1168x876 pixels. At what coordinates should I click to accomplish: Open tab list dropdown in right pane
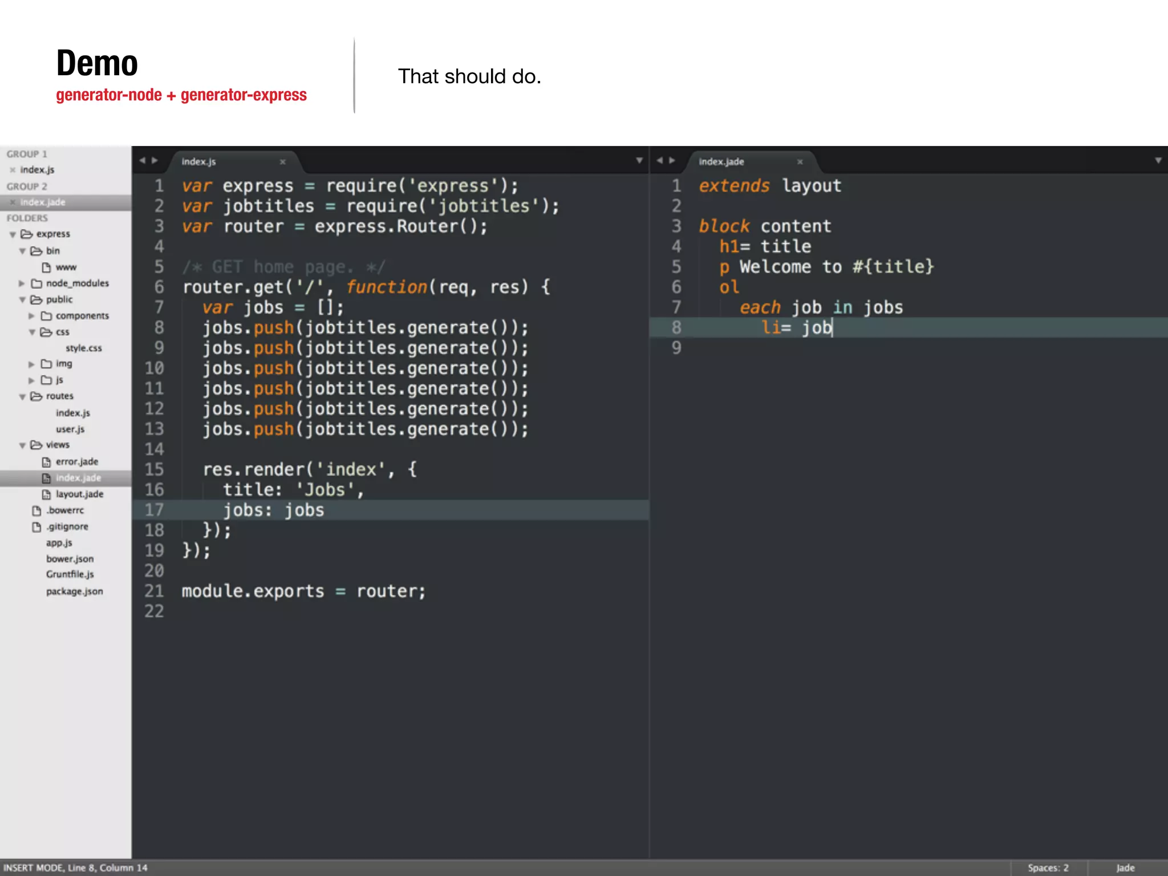(x=1158, y=161)
